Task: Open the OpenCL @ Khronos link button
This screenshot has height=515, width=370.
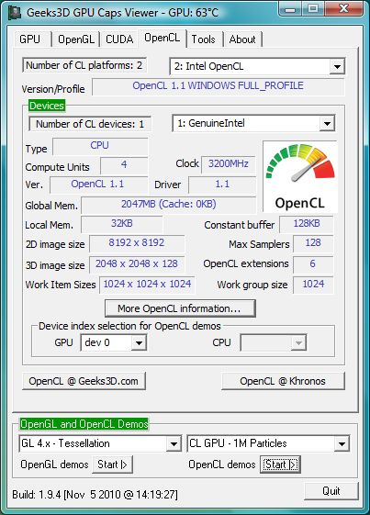Action: coord(283,381)
